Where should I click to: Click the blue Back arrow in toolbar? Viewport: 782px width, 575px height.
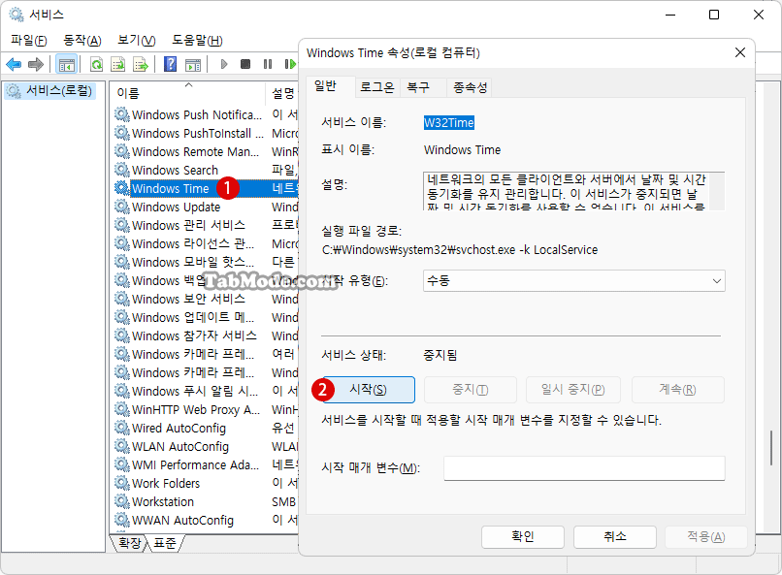pyautogui.click(x=14, y=64)
